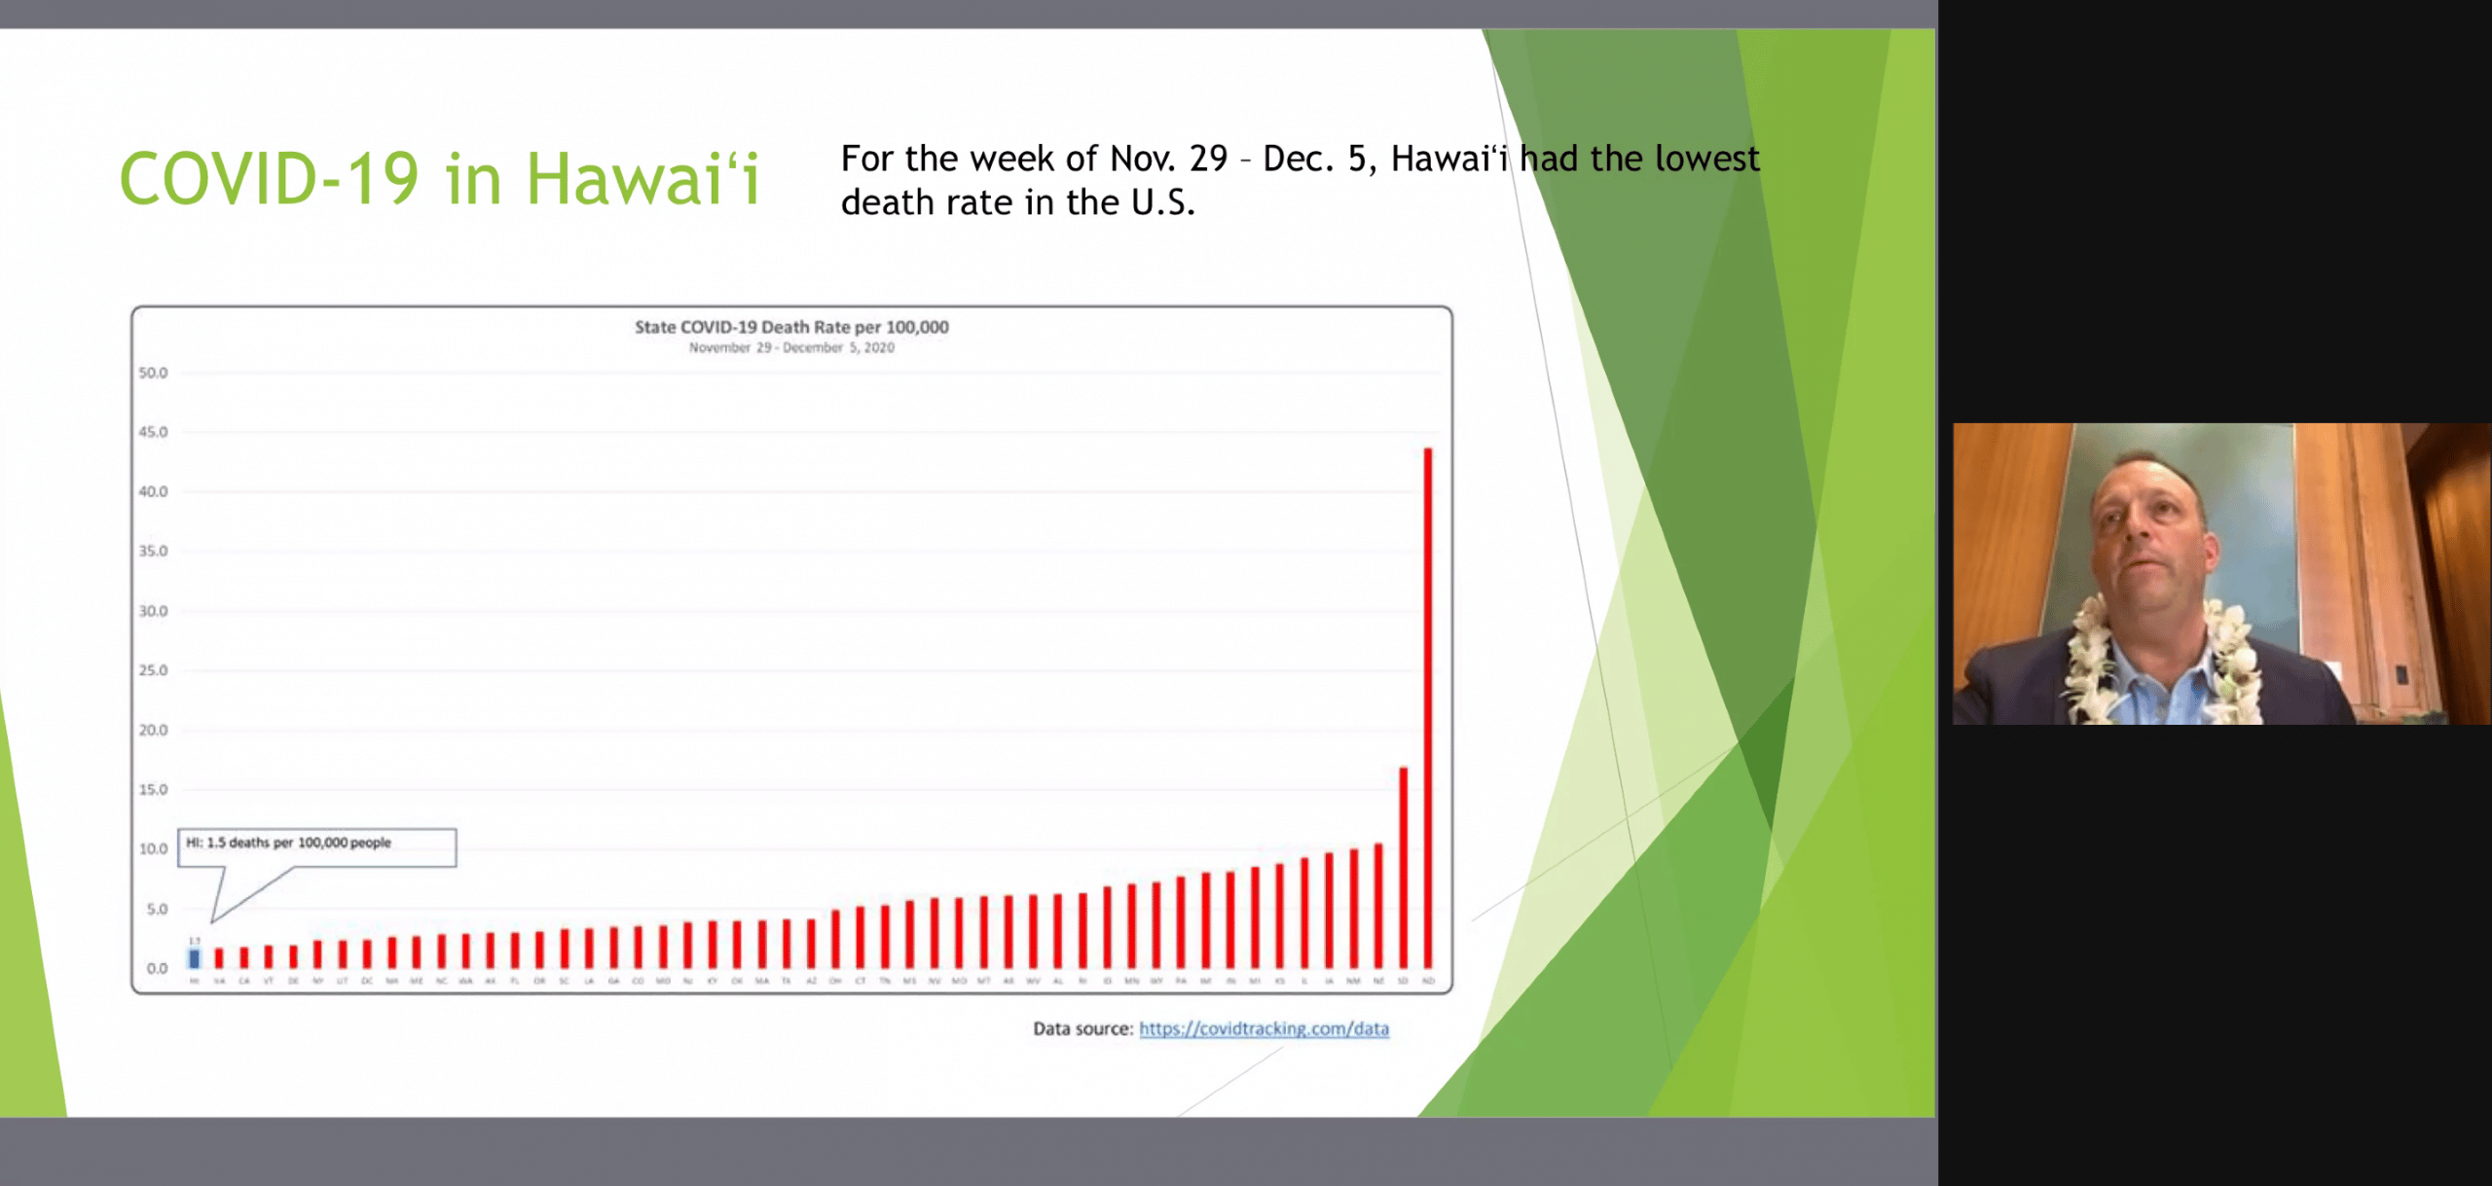2492x1186 pixels.
Task: Click the 10.0 y-axis label
Action: click(153, 848)
